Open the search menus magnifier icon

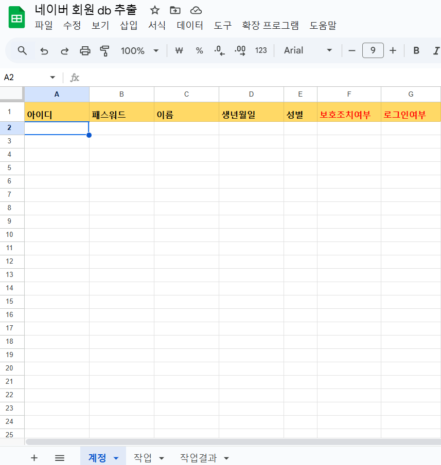pos(22,50)
